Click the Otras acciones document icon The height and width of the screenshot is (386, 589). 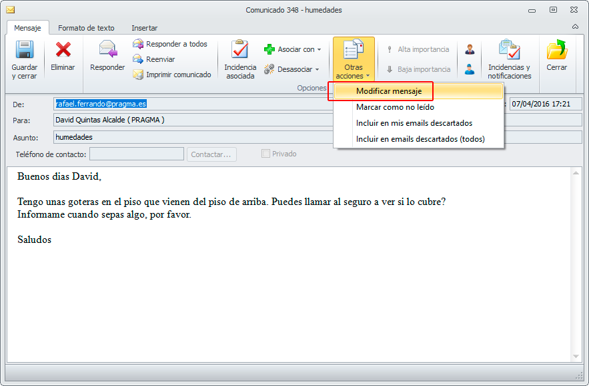click(354, 49)
